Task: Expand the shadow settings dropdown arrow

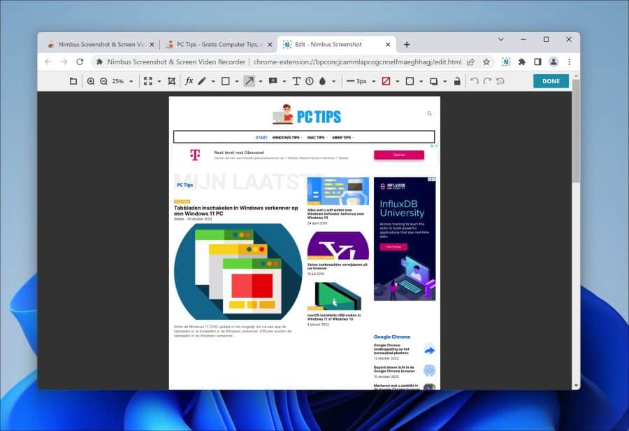Action: click(x=444, y=81)
